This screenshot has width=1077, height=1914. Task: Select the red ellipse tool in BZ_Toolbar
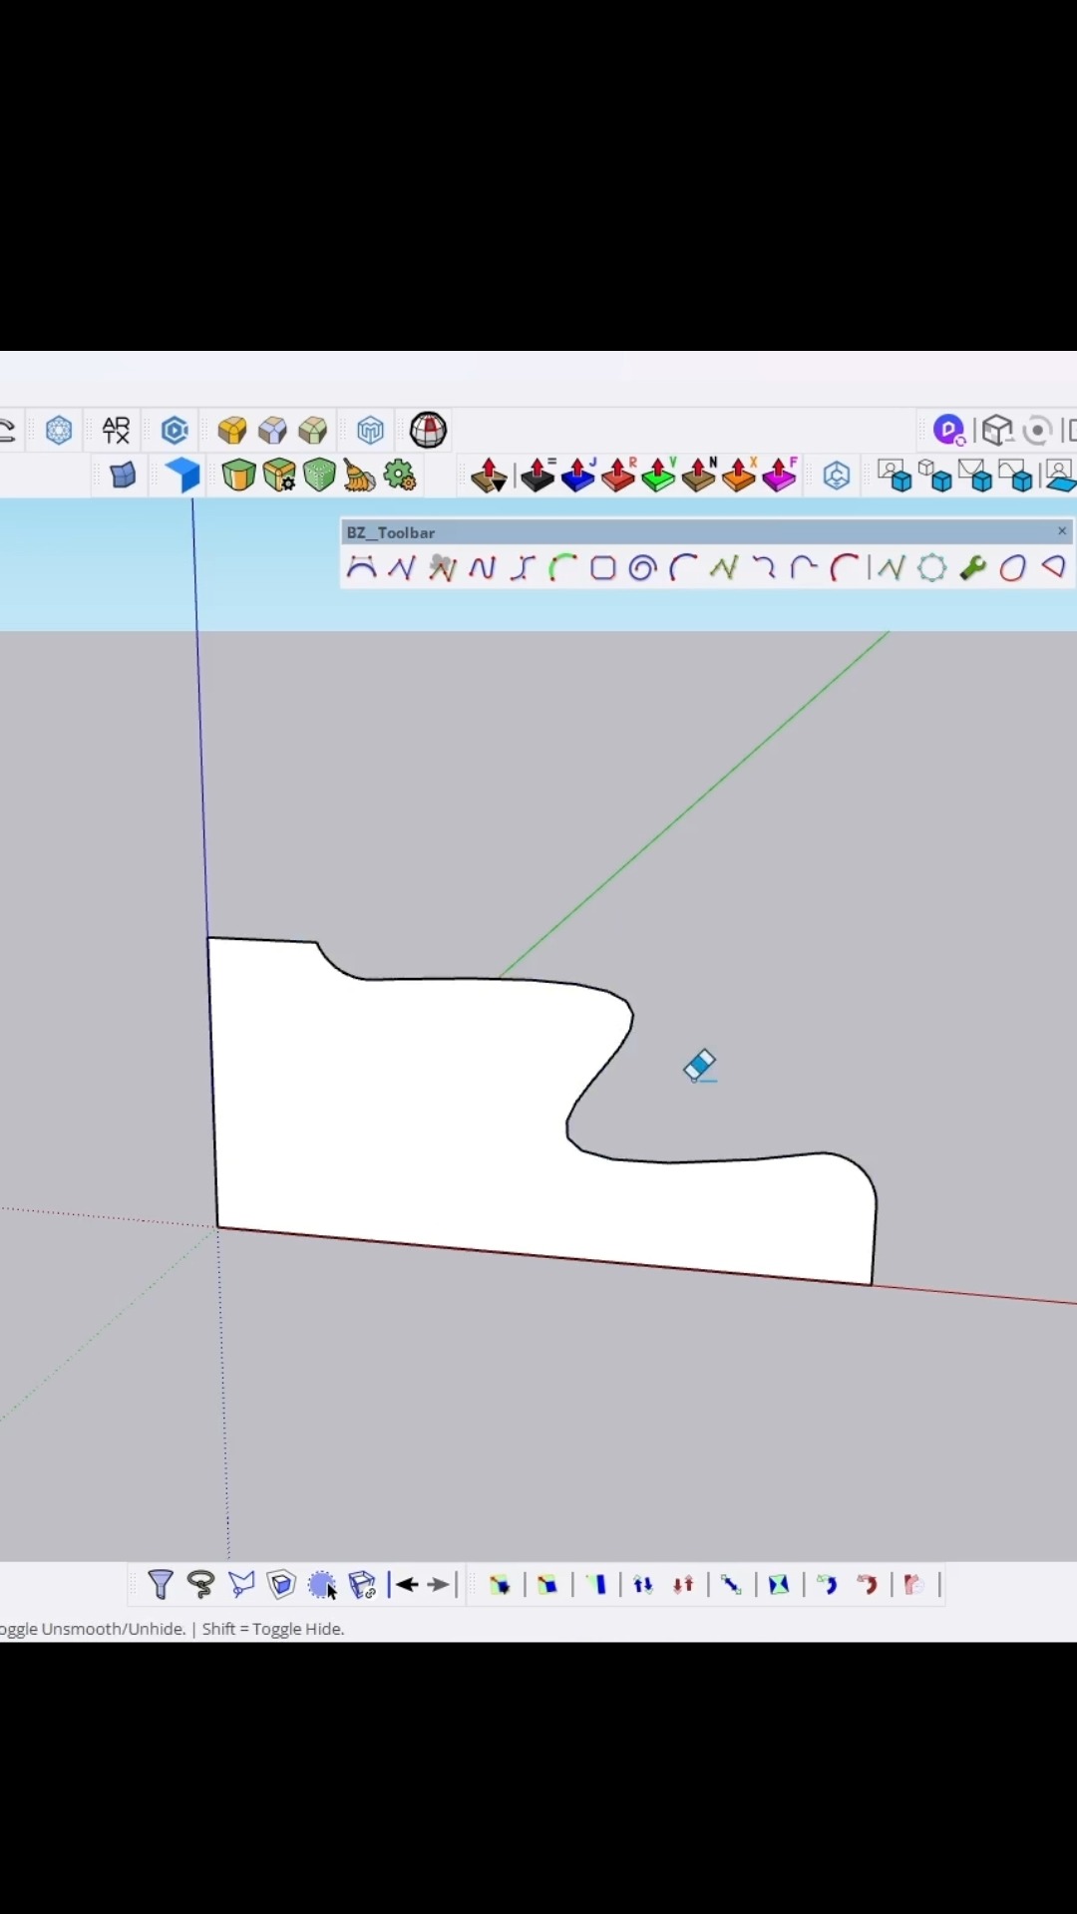tap(1013, 568)
